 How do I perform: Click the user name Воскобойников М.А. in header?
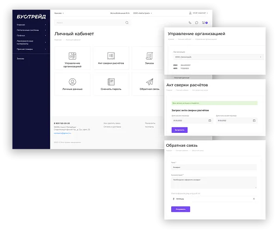(x=120, y=13)
